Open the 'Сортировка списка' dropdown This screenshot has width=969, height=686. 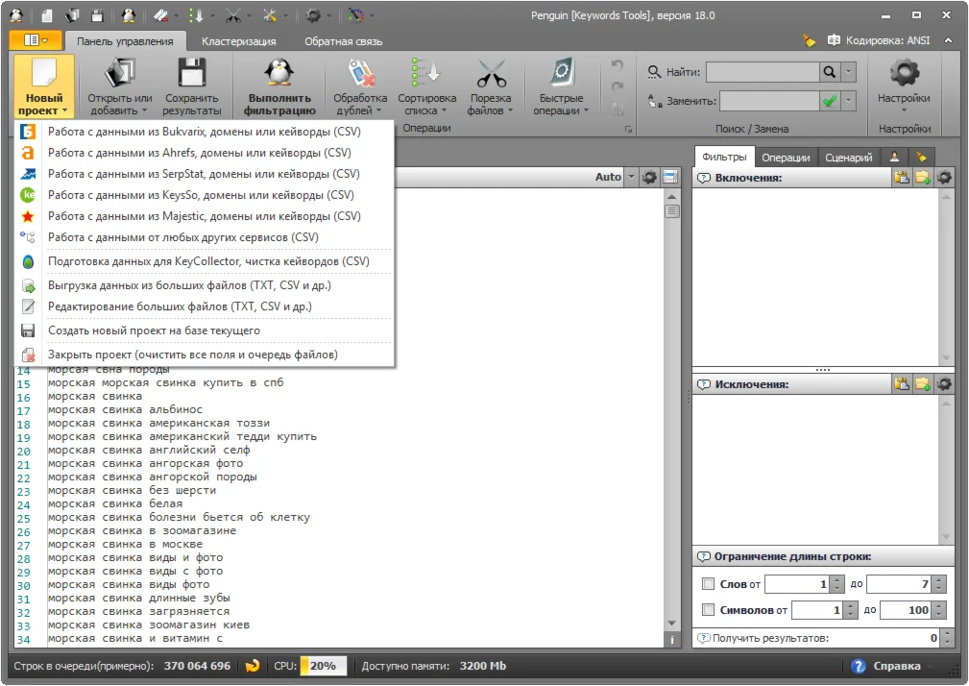point(426,104)
